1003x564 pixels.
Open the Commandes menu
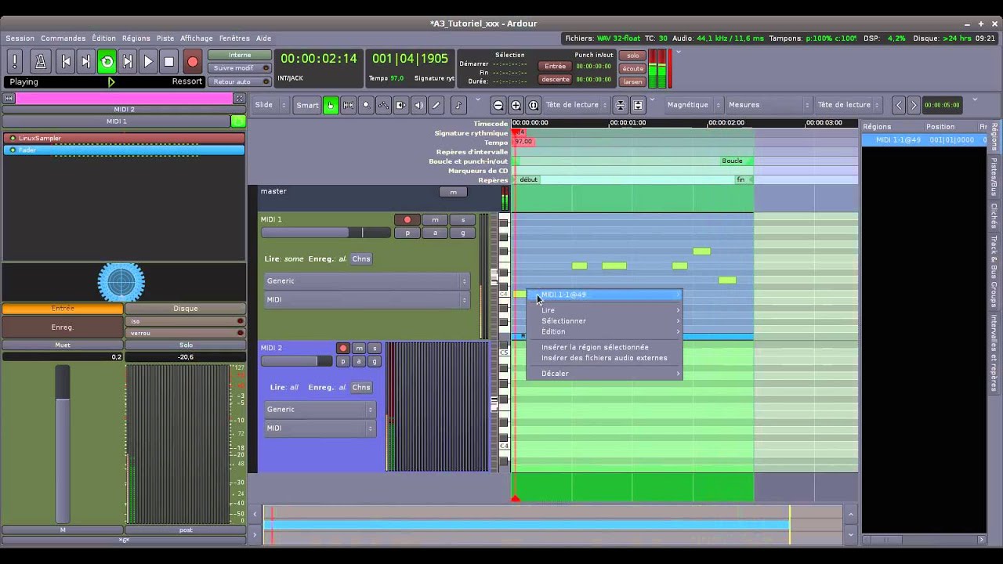tap(63, 38)
